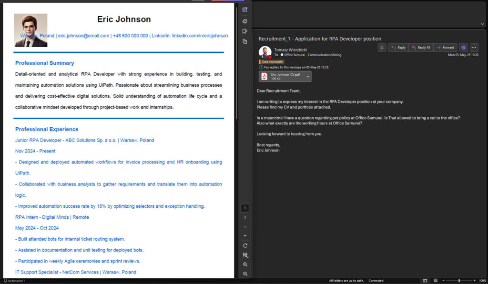Zoom in on the PDF document
Screen dimensions: 488x284
(x=245, y=264)
